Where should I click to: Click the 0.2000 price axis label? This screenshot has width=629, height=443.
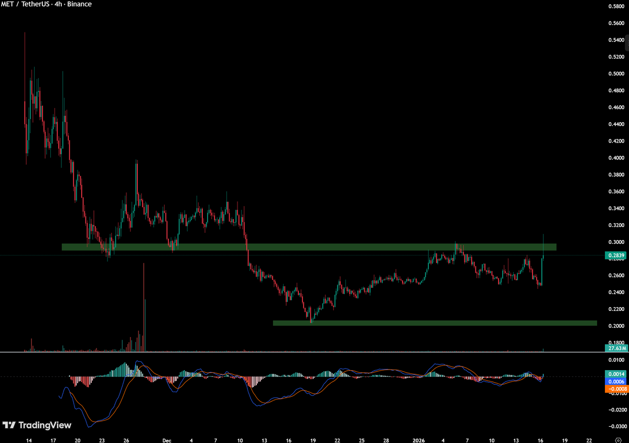615,326
